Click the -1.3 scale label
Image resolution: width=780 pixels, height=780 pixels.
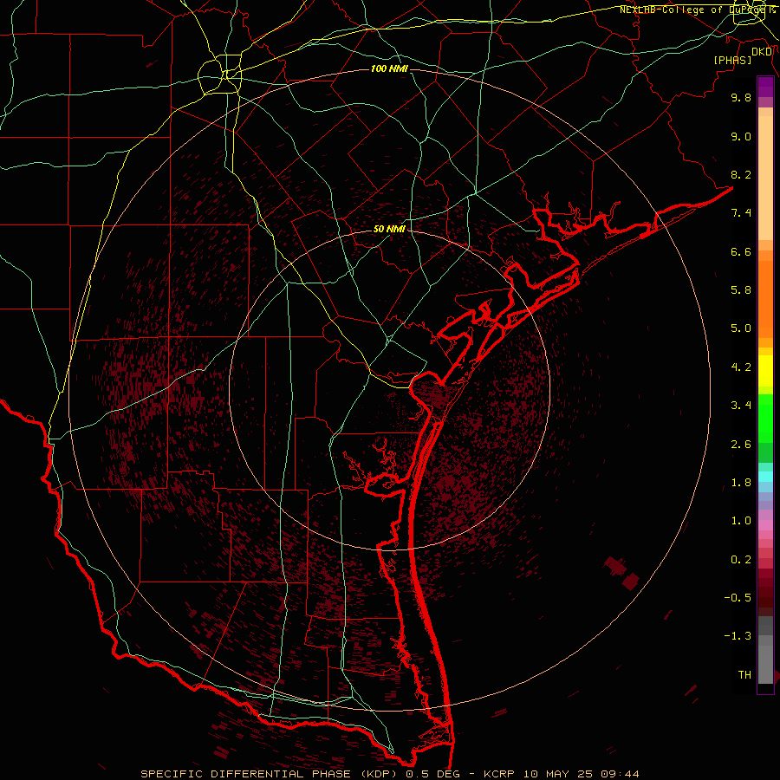(738, 636)
